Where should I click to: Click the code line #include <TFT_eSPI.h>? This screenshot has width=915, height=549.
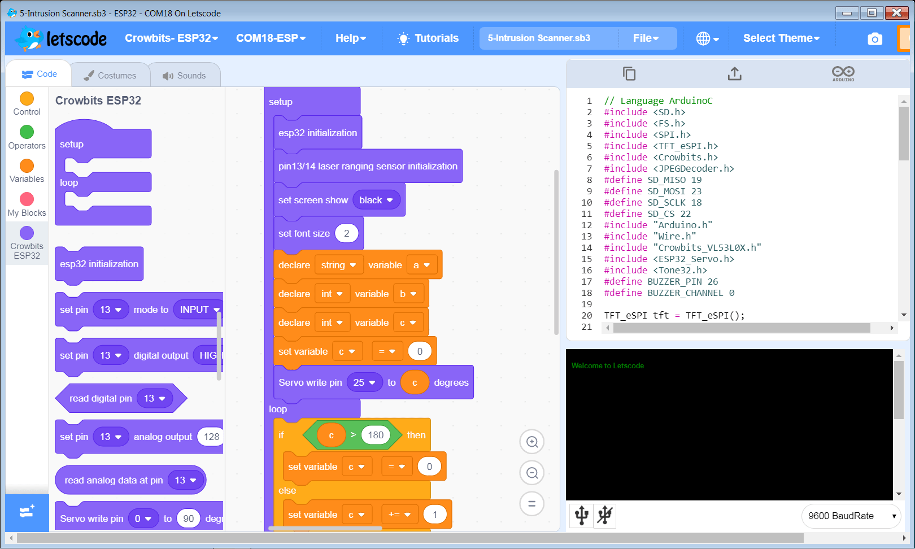coord(661,146)
